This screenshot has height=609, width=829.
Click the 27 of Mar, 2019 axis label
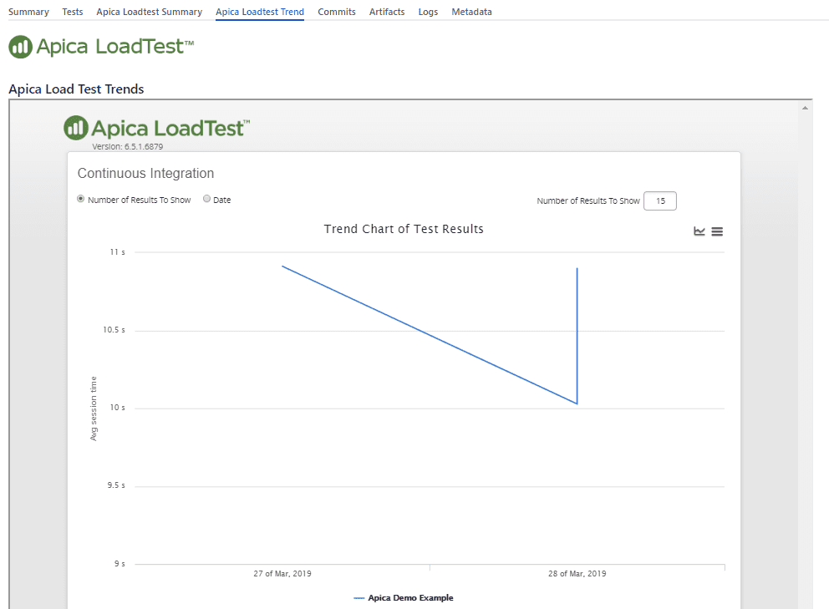282,574
